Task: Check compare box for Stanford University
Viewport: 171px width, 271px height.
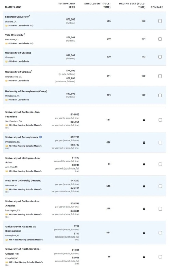Action: pos(160,21)
